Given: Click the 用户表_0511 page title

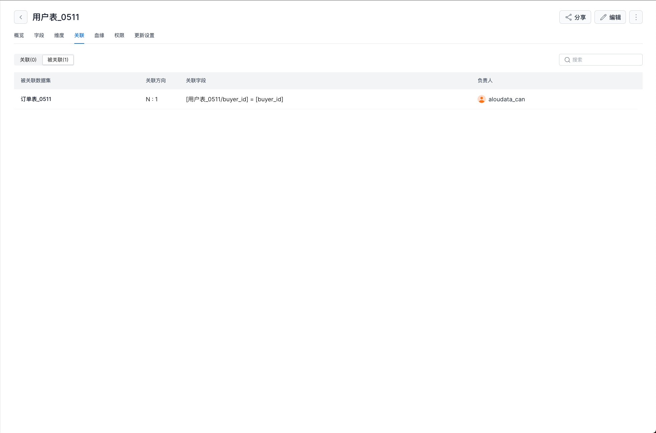Looking at the screenshot, I should (56, 17).
